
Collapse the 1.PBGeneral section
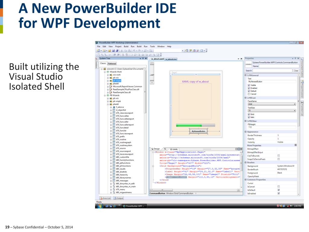click(246, 75)
